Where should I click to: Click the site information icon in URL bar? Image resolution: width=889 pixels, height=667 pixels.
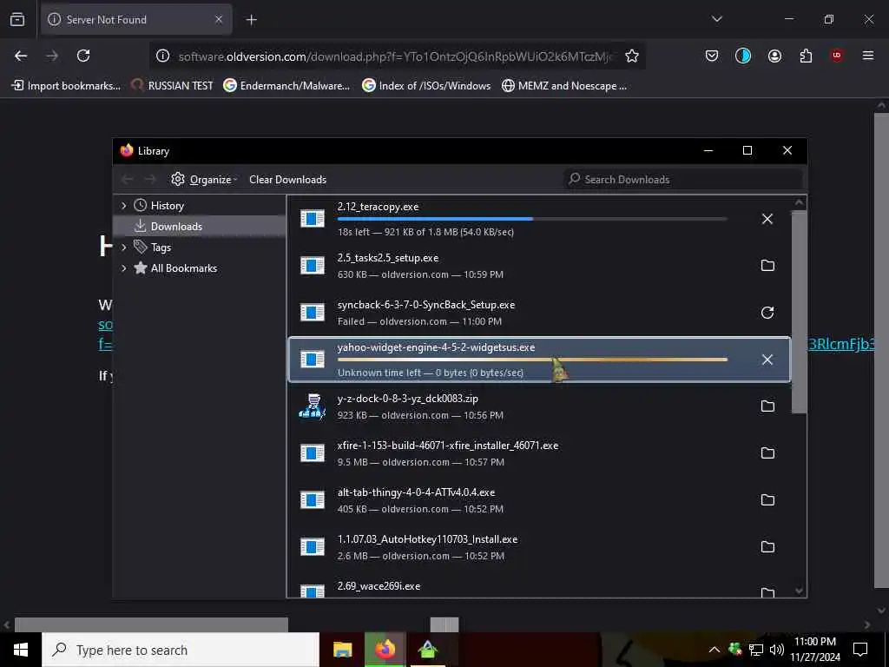162,56
